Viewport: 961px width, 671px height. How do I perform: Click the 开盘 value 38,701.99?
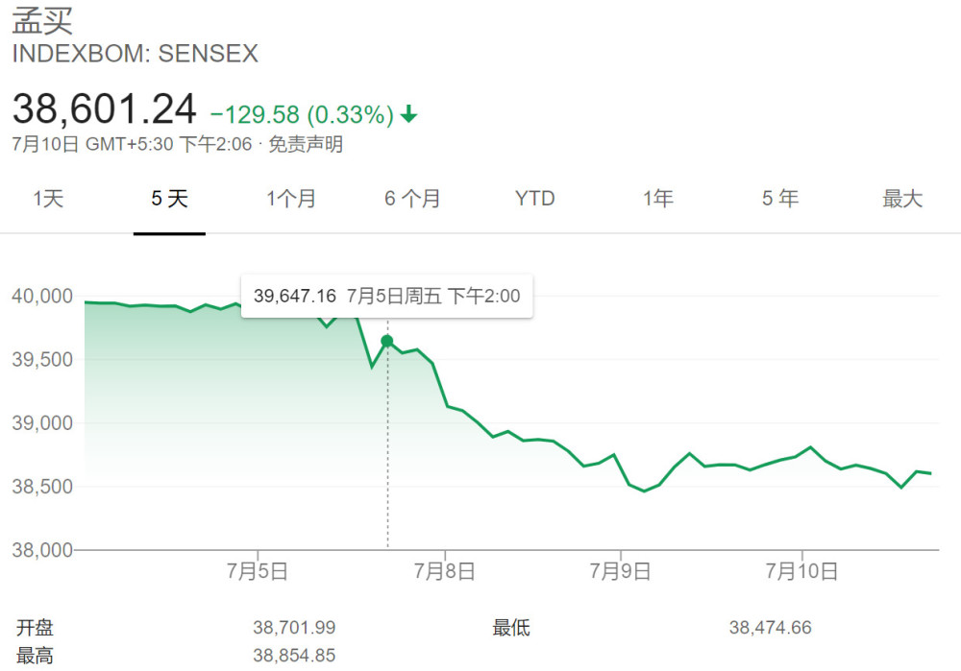coord(294,628)
